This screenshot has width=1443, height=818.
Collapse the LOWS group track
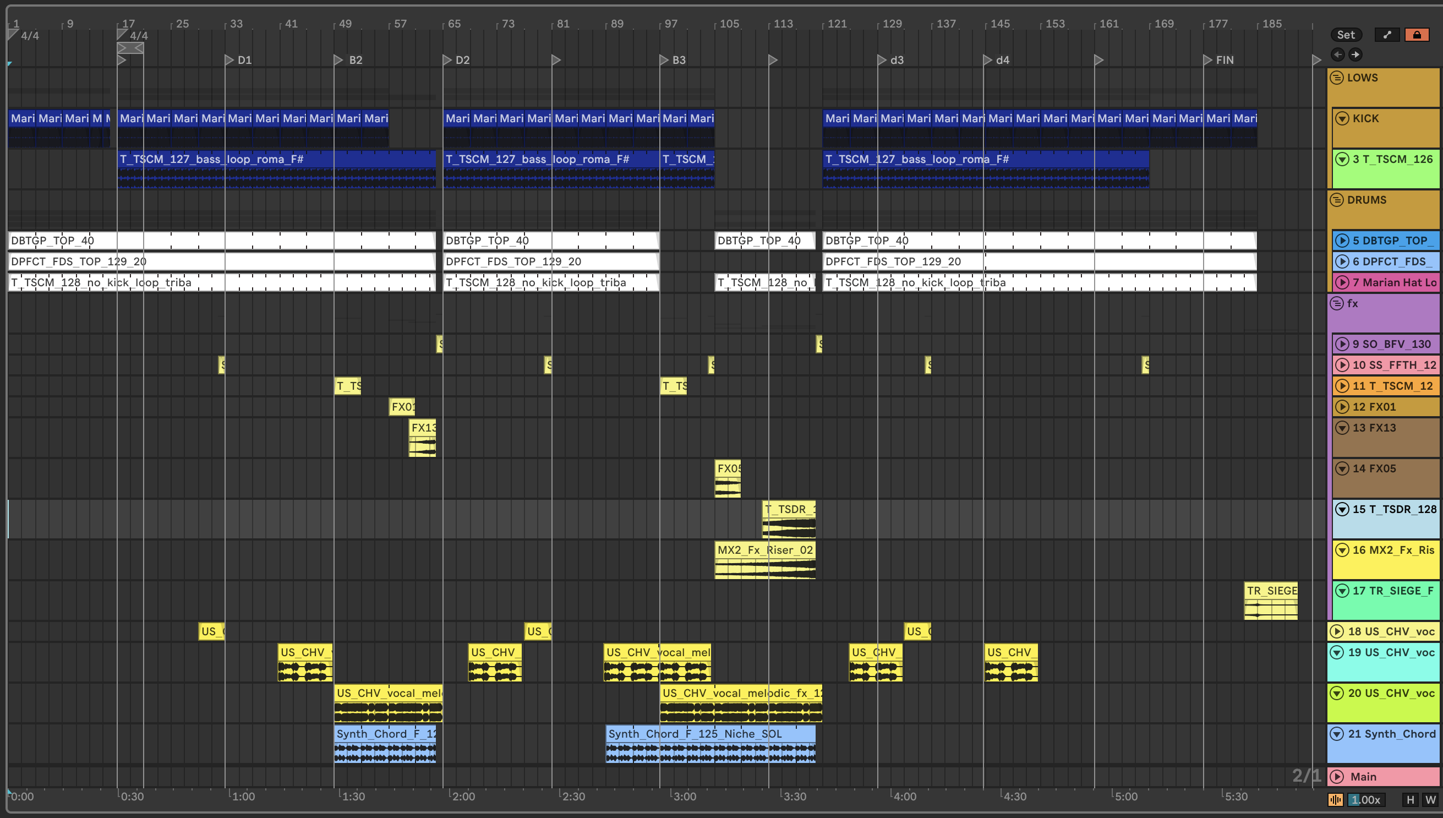click(x=1336, y=78)
